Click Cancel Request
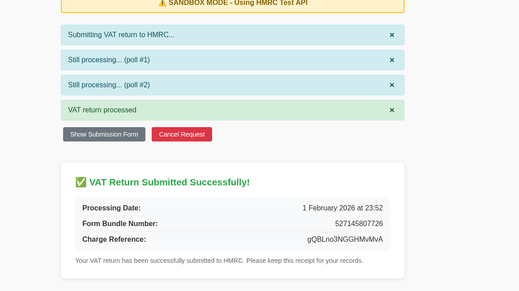 coord(182,134)
